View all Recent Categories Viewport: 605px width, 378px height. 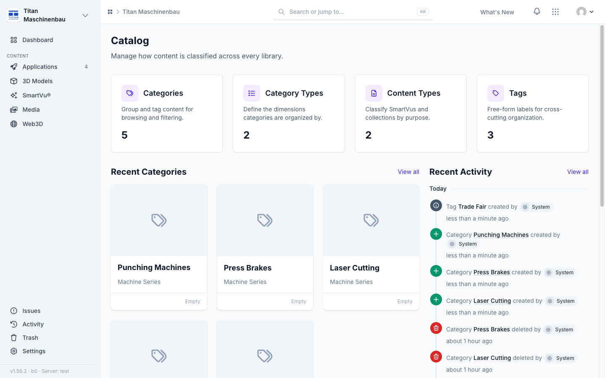click(408, 172)
